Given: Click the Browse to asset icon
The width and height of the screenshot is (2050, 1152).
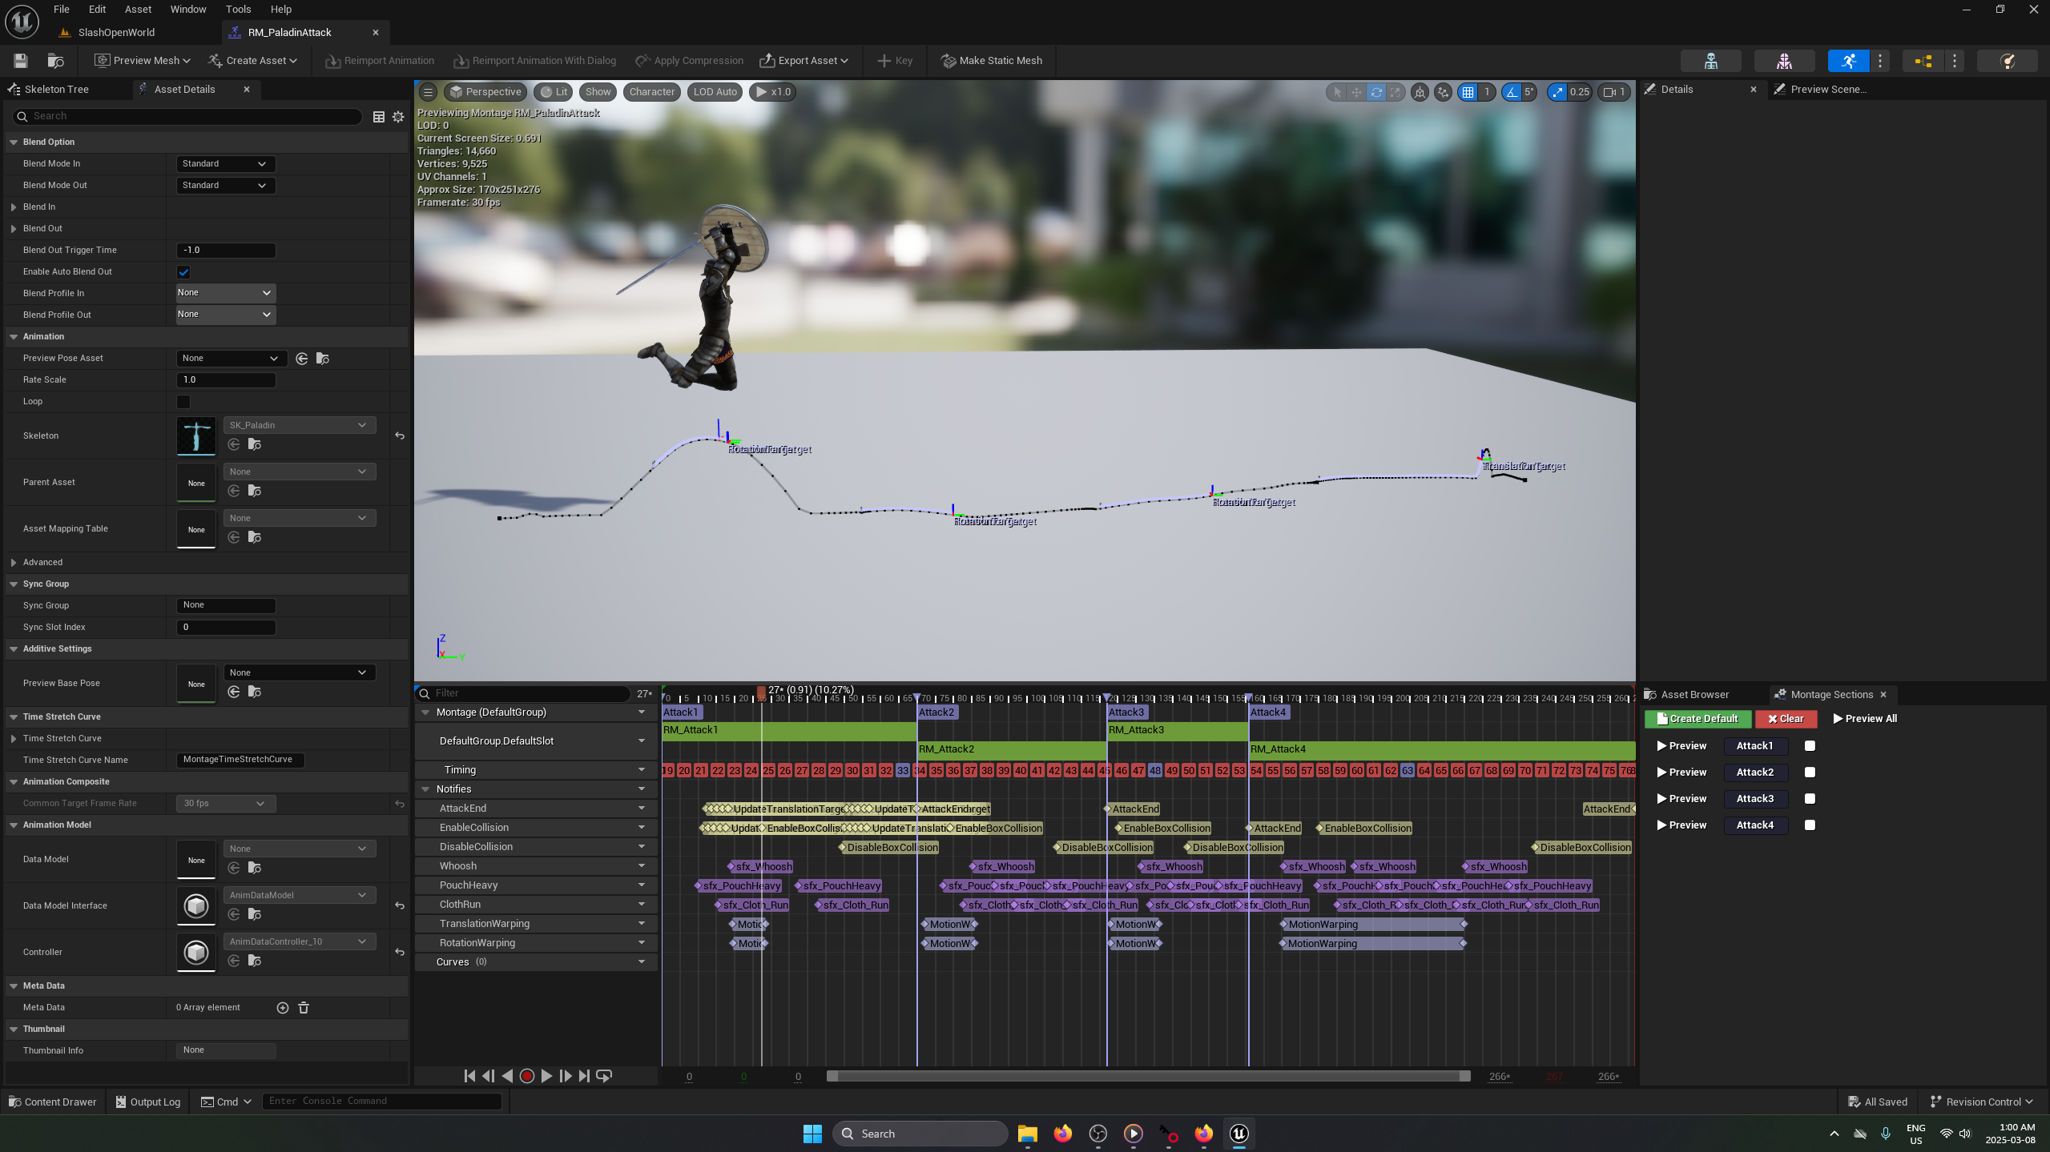Looking at the screenshot, I should pos(55,61).
